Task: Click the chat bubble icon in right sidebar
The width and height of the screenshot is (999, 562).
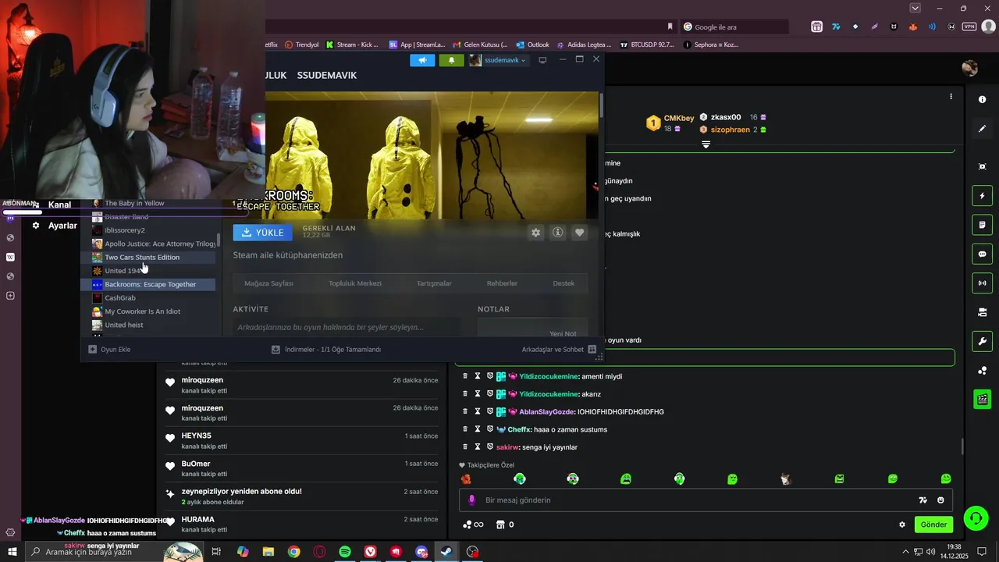Action: [982, 254]
